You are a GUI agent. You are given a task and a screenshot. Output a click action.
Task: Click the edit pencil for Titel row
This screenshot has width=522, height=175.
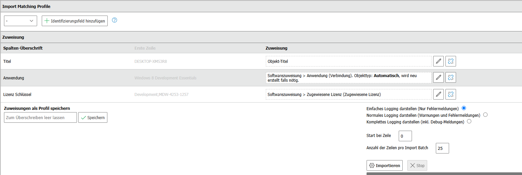pyautogui.click(x=438, y=61)
